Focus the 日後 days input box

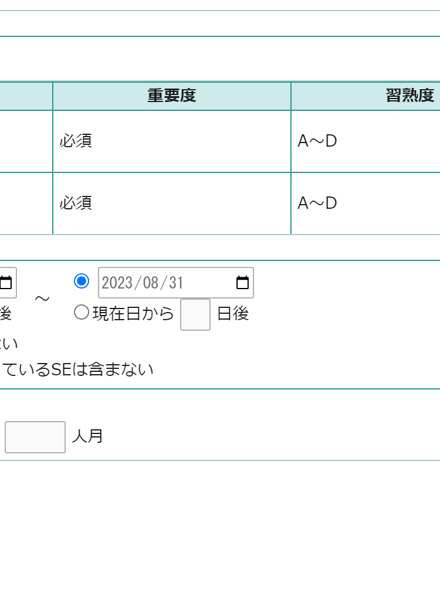195,314
